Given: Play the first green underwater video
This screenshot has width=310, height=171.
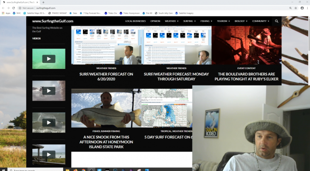Looking at the screenshot, I should 48,59.
